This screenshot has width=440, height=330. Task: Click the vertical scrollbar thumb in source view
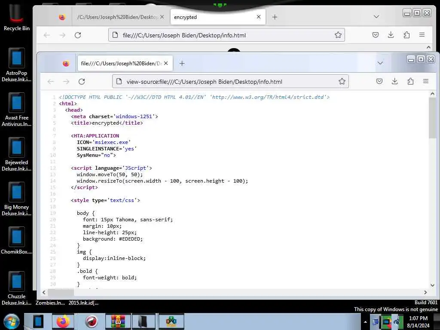[x=432, y=118]
